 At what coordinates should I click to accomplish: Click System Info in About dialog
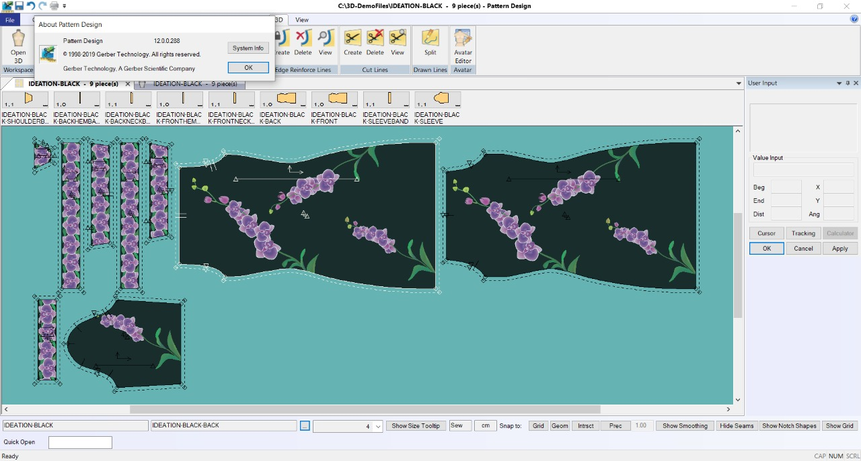[248, 48]
